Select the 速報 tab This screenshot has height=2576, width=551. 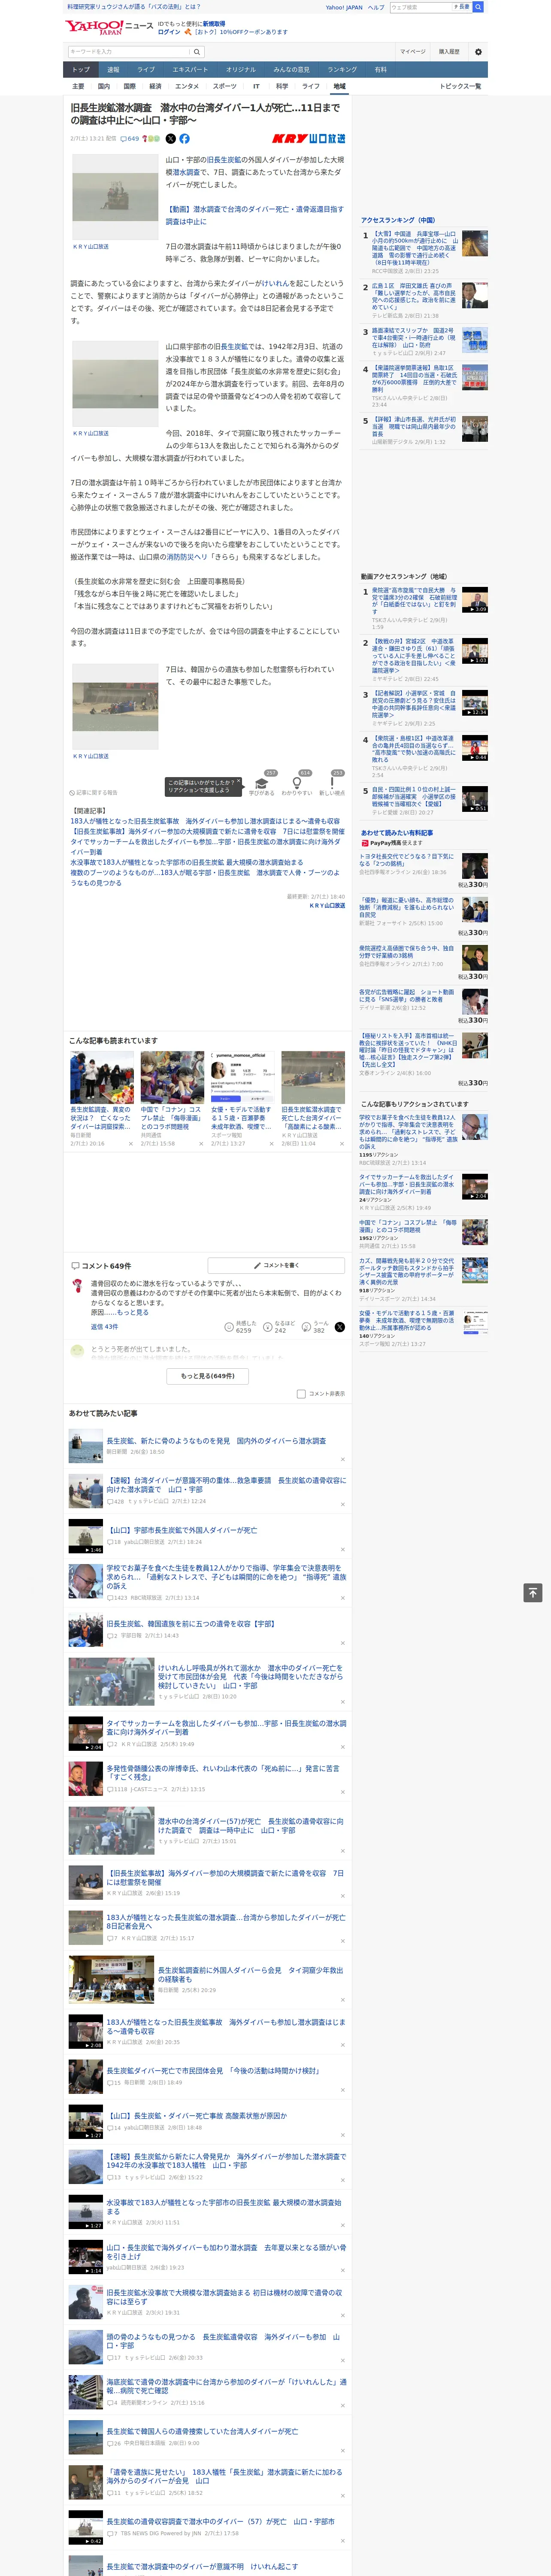[113, 69]
